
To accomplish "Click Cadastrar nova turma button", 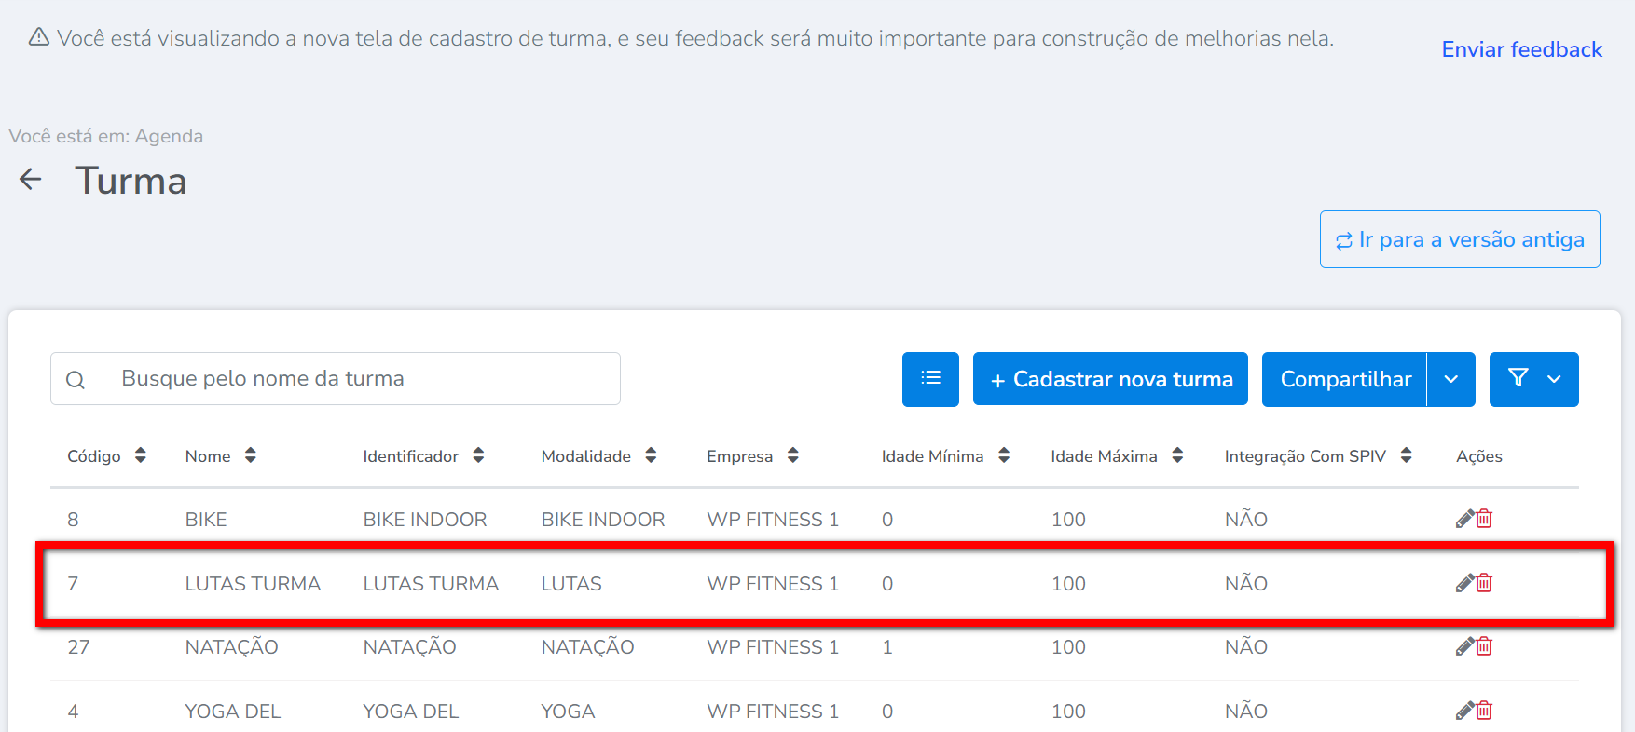I will click(1110, 379).
